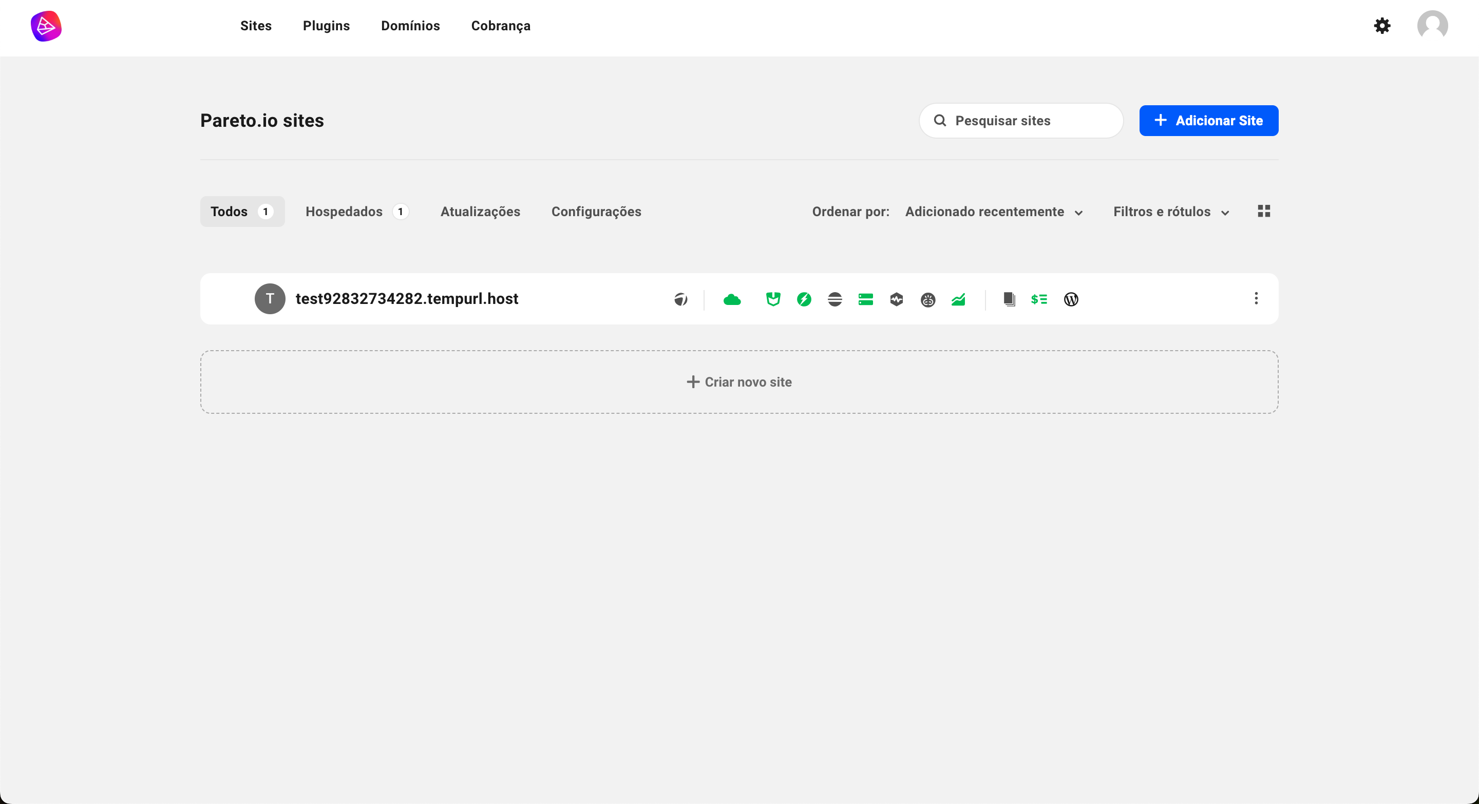Open Plugins in the top navigation
The height and width of the screenshot is (804, 1479).
click(x=326, y=26)
